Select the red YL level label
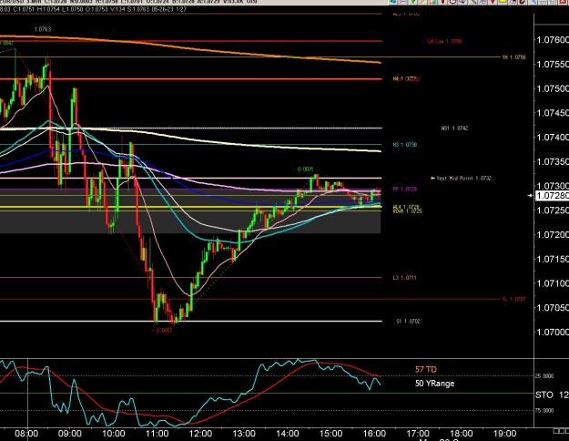 point(513,299)
